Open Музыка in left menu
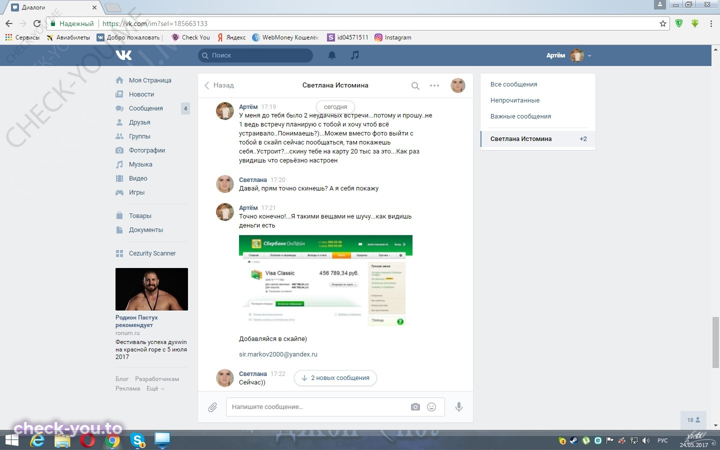The width and height of the screenshot is (720, 450). tap(140, 164)
